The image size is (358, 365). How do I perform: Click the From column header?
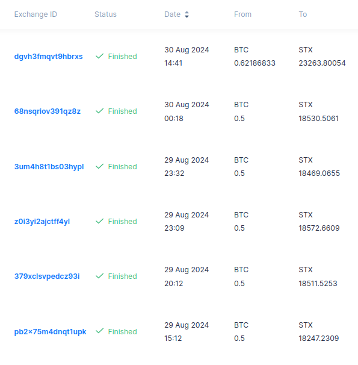click(x=242, y=14)
